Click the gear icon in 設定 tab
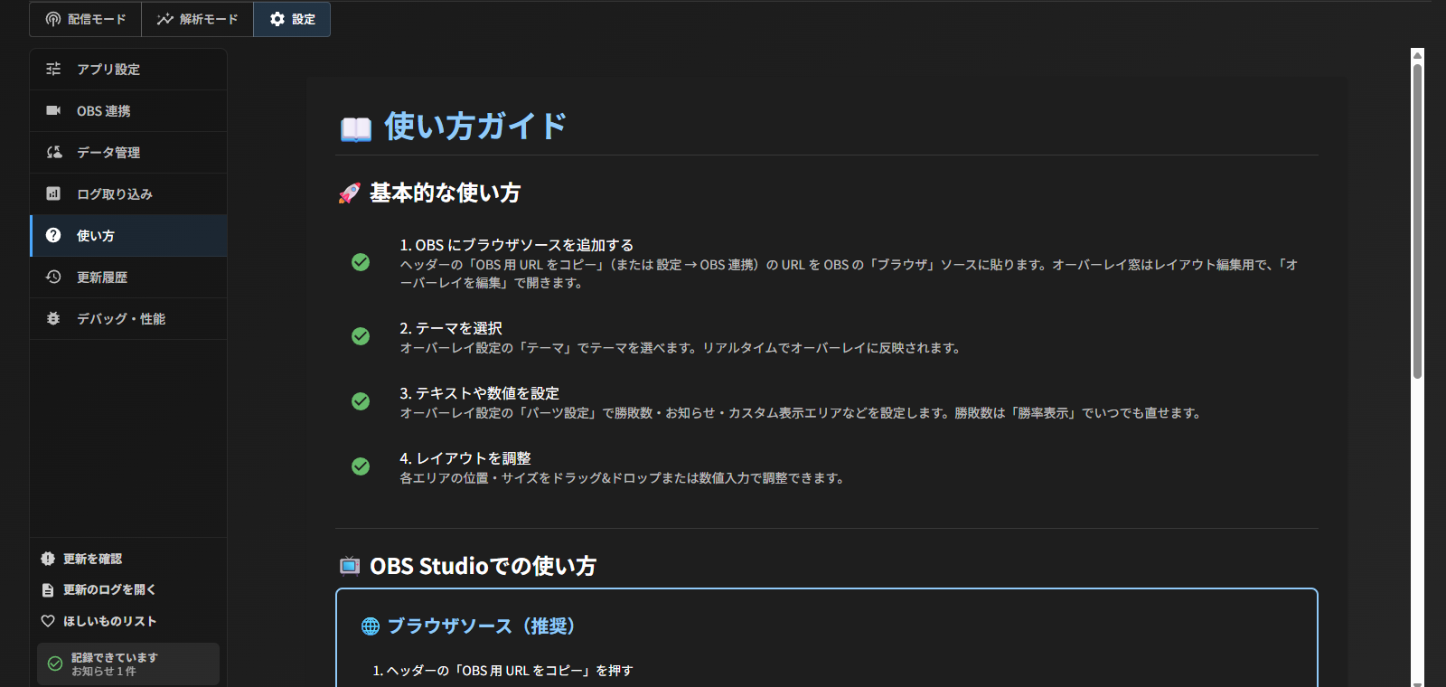Screen dimensions: 1446x687 pos(277,19)
